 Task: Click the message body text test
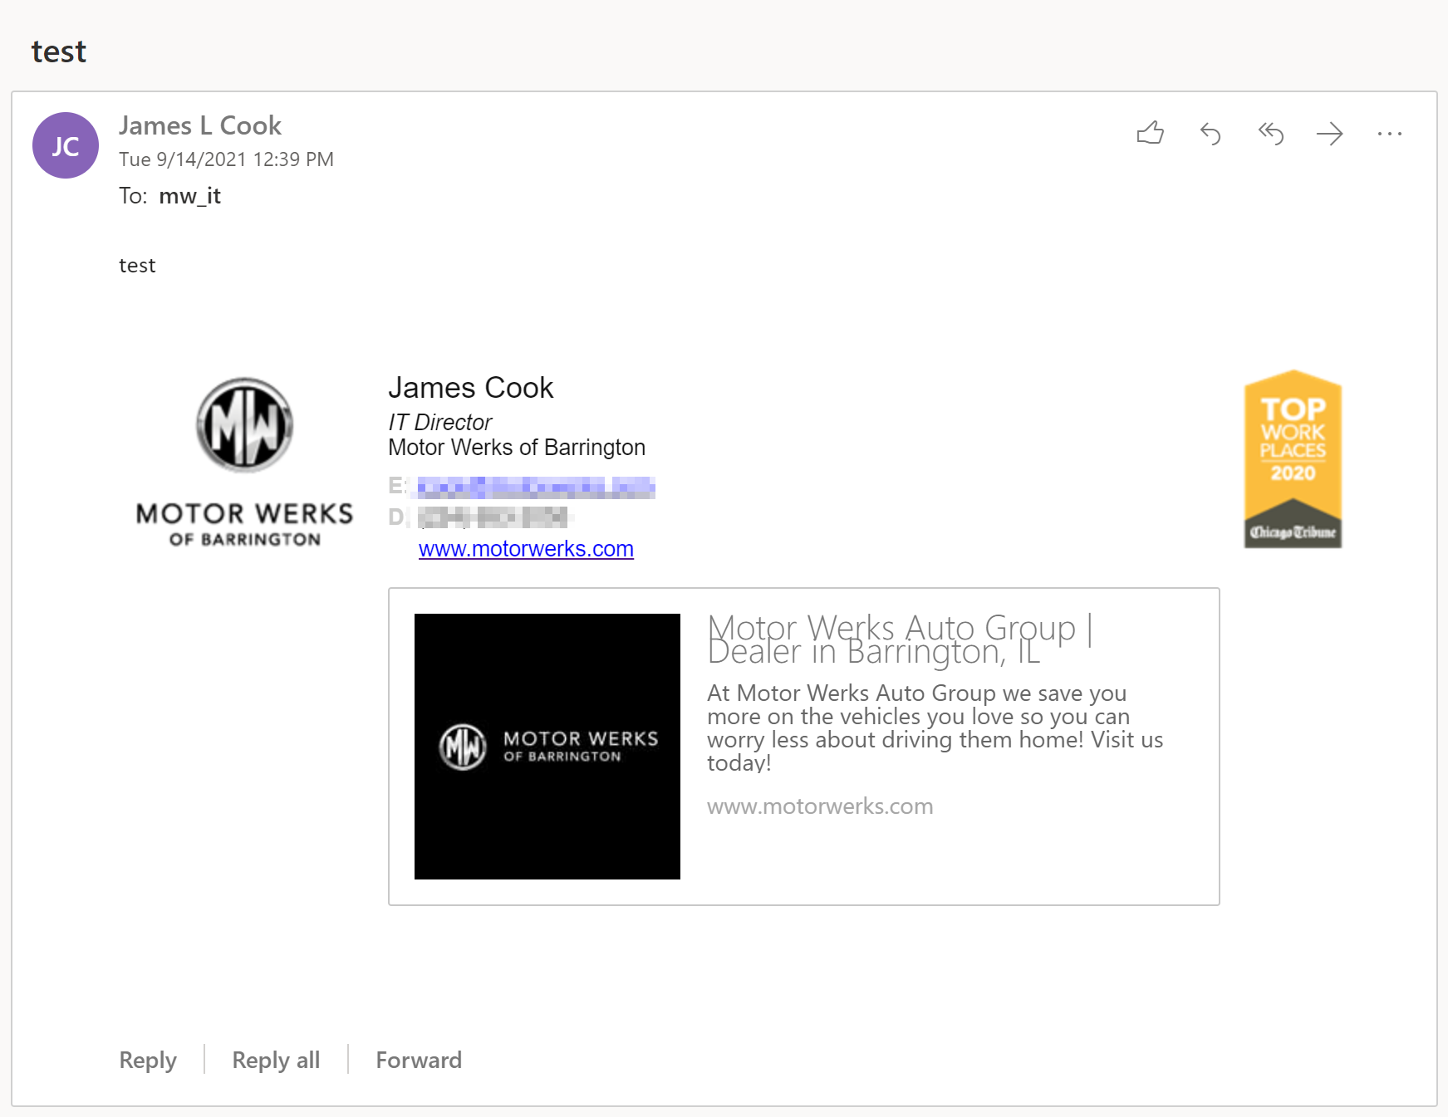137,266
